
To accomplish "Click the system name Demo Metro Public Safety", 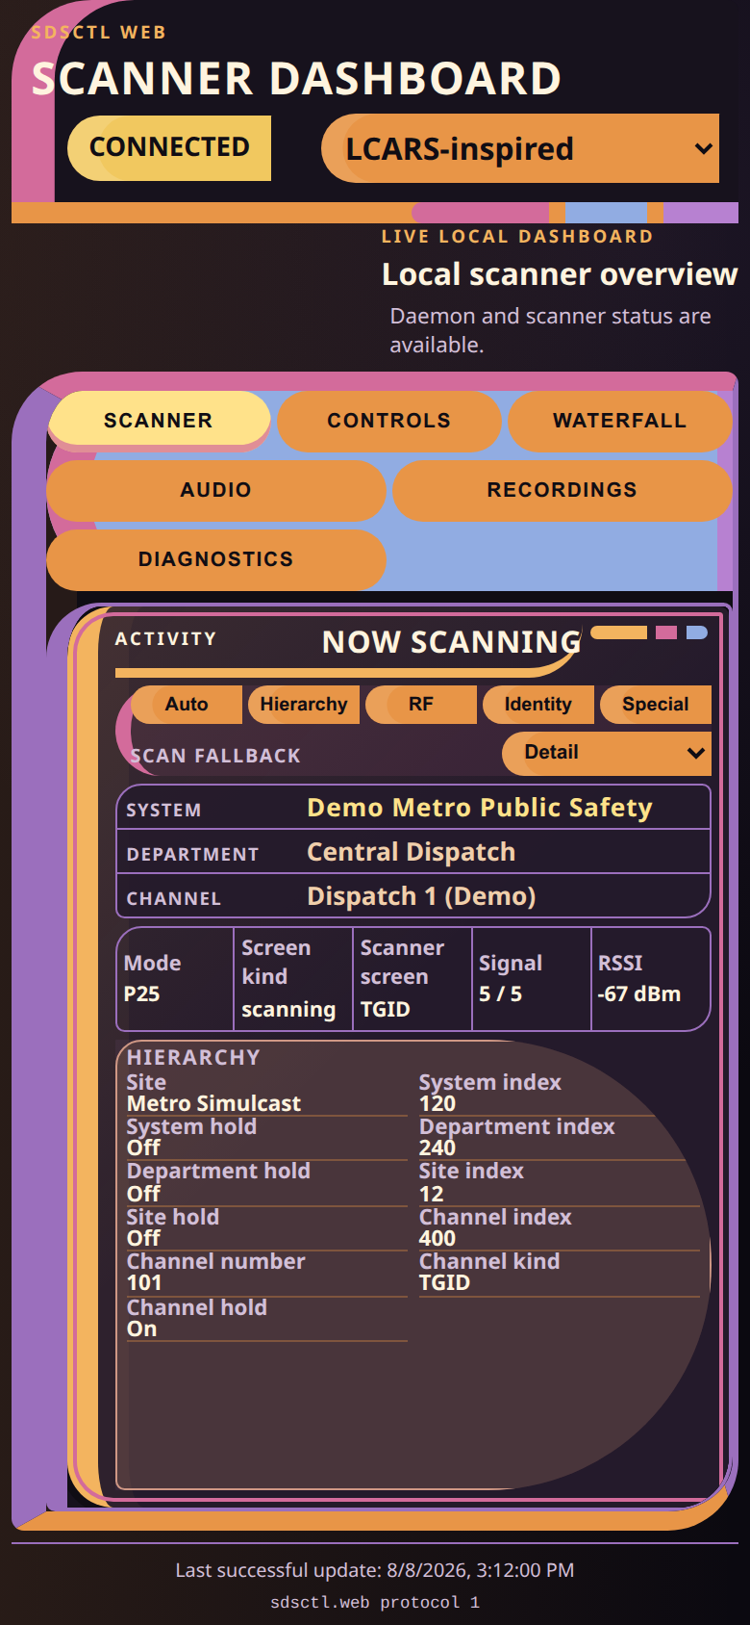I will tap(480, 808).
